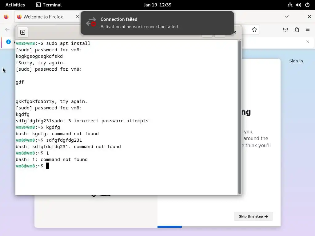The width and height of the screenshot is (315, 236).
Task: Open a new terminal tab with plus icon
Action: point(23,32)
